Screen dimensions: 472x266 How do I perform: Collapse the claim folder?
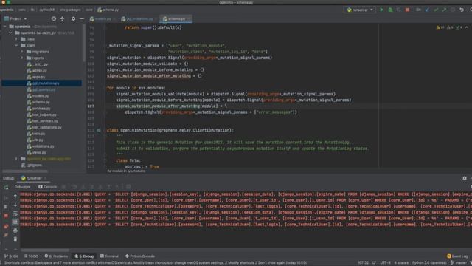coord(16,46)
